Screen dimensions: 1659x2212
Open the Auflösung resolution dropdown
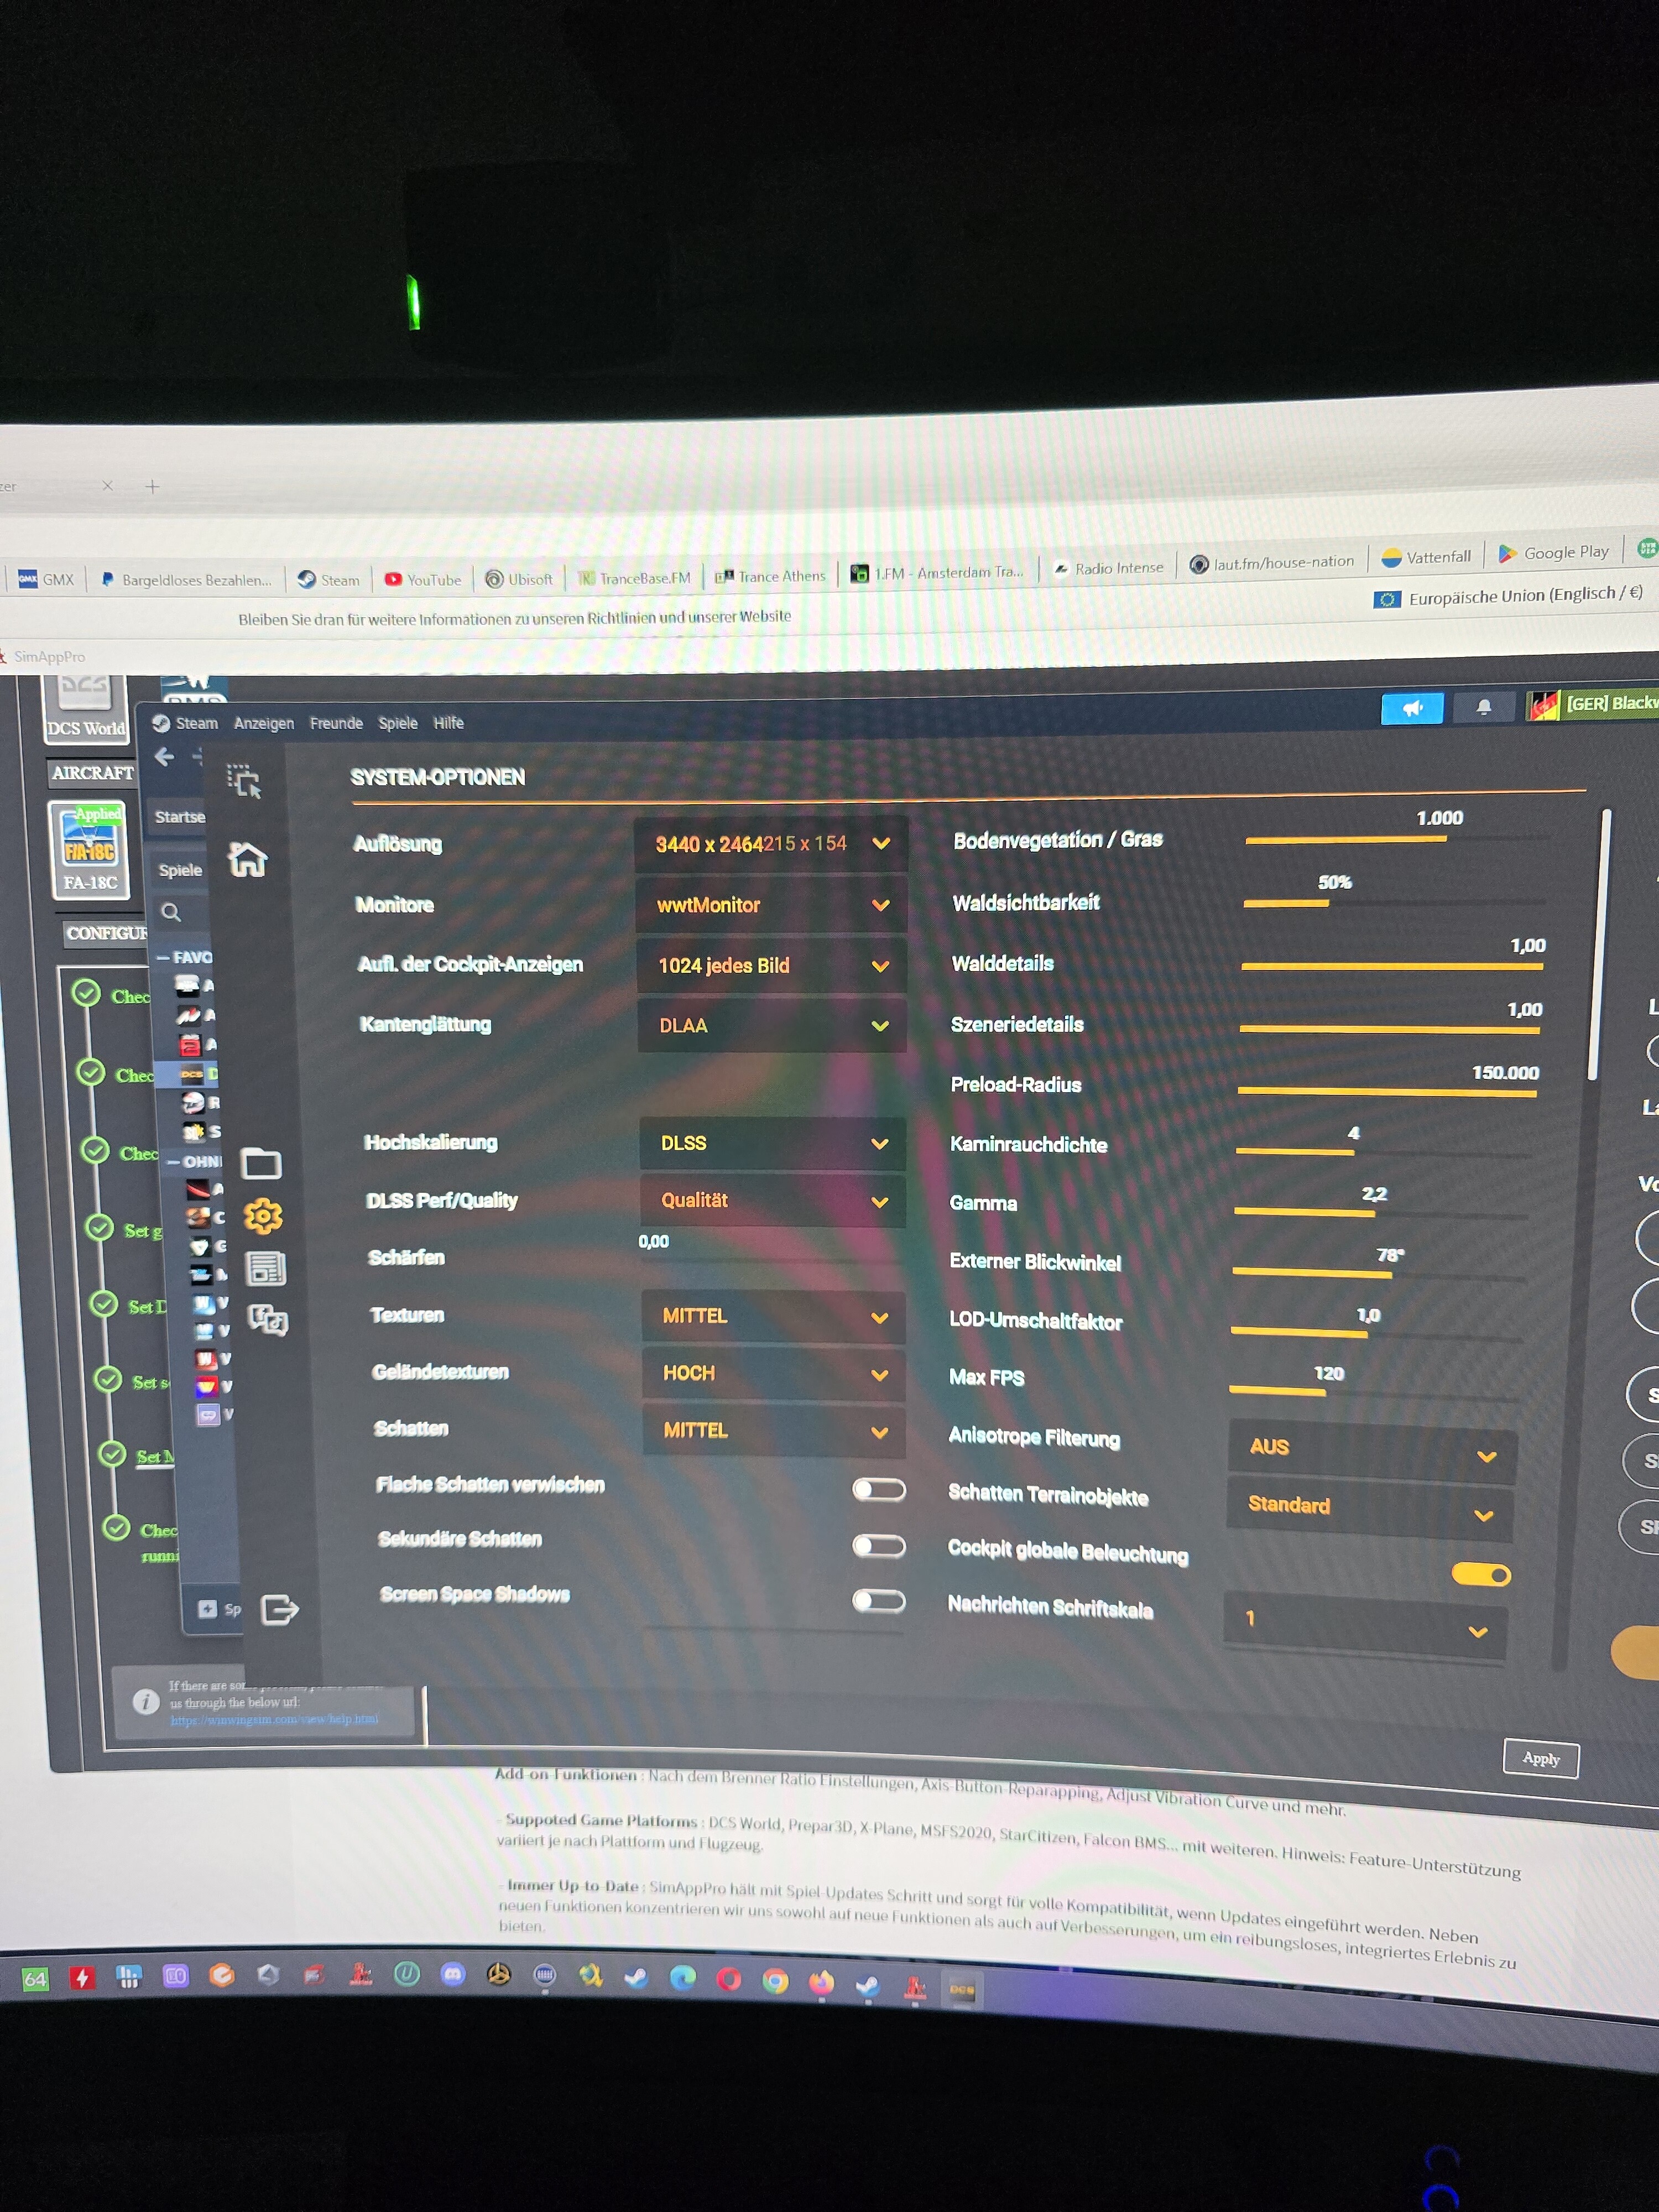point(771,843)
